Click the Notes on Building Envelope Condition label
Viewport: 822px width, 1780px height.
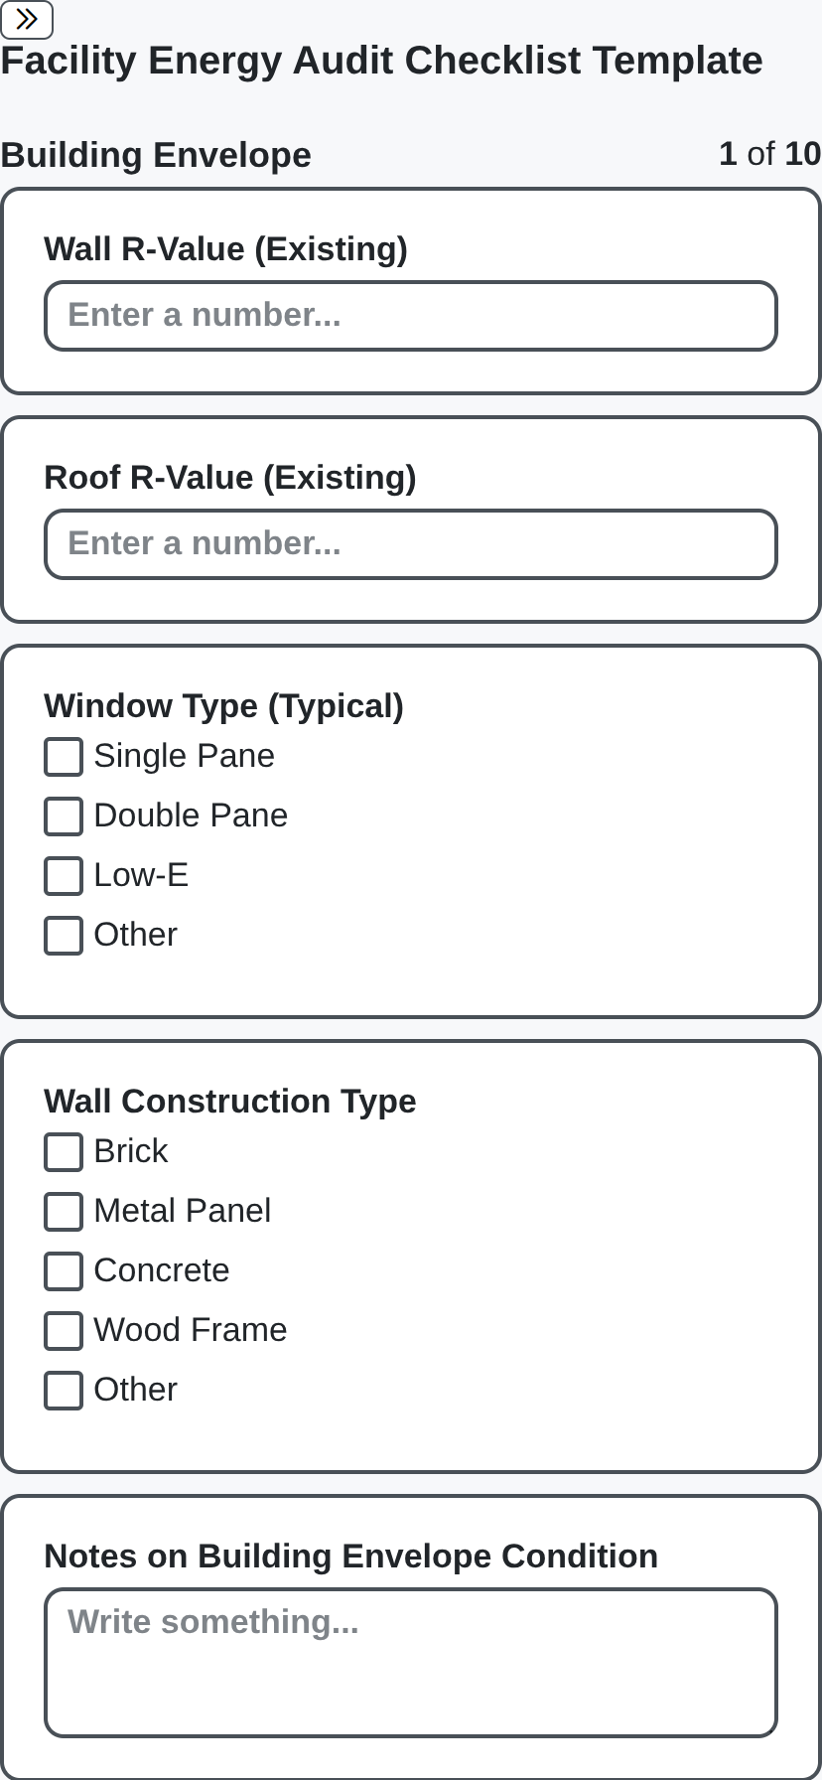[350, 1556]
